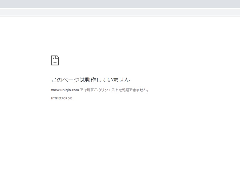The image size is (240, 180).
Task: Click the number 503 in the error code
Action: [x=70, y=98]
